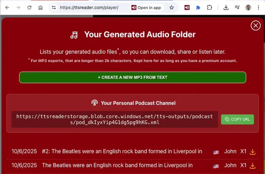Click the music note icon by title

74,35
